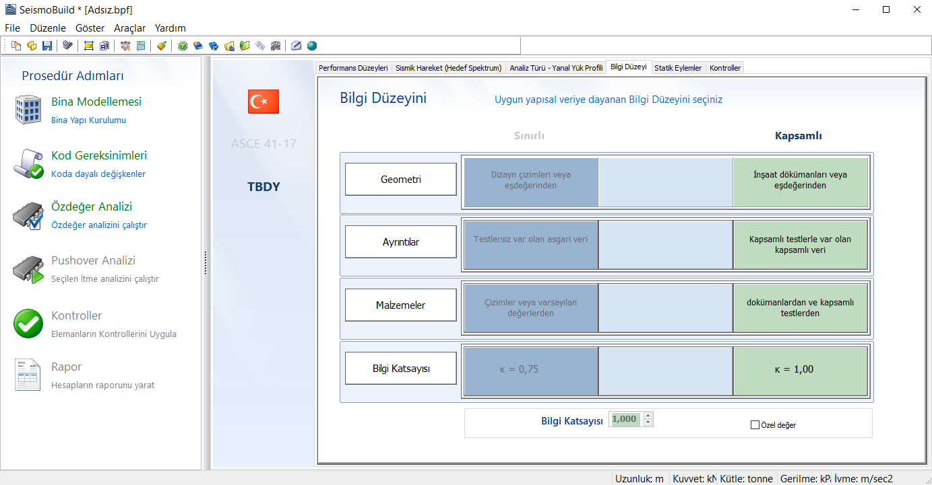Click the Bilgi Katsayısı value field
932x485 pixels.
click(625, 419)
